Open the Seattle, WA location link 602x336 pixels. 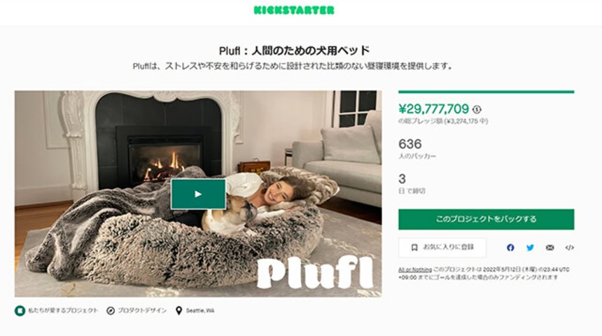point(200,311)
